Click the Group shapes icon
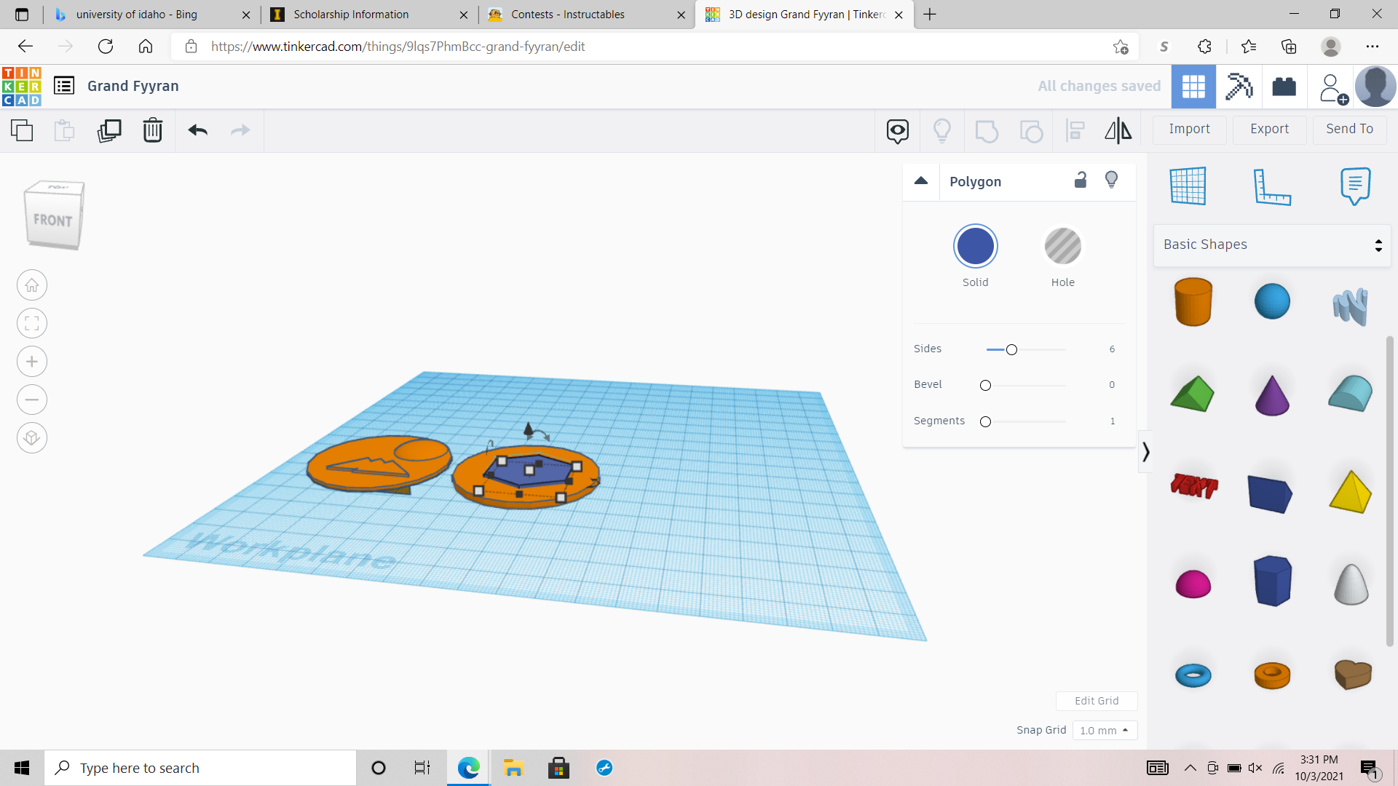Viewport: 1398px width, 786px height. (x=987, y=130)
